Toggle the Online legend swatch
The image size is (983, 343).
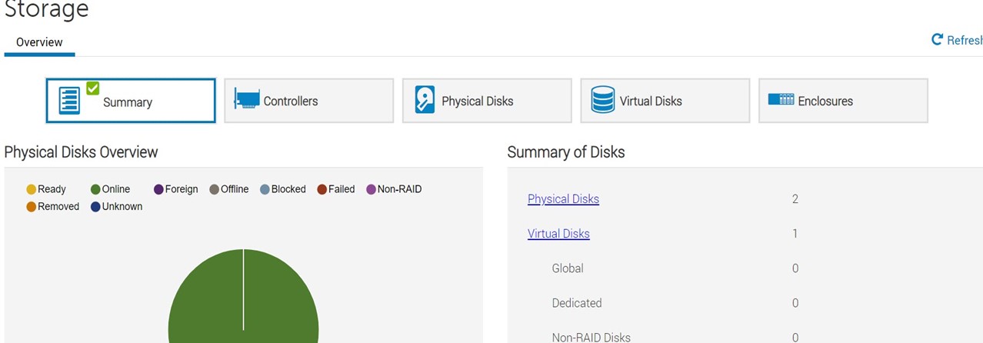point(96,189)
